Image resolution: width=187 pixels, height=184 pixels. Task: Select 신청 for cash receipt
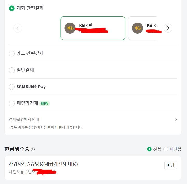click(149, 149)
